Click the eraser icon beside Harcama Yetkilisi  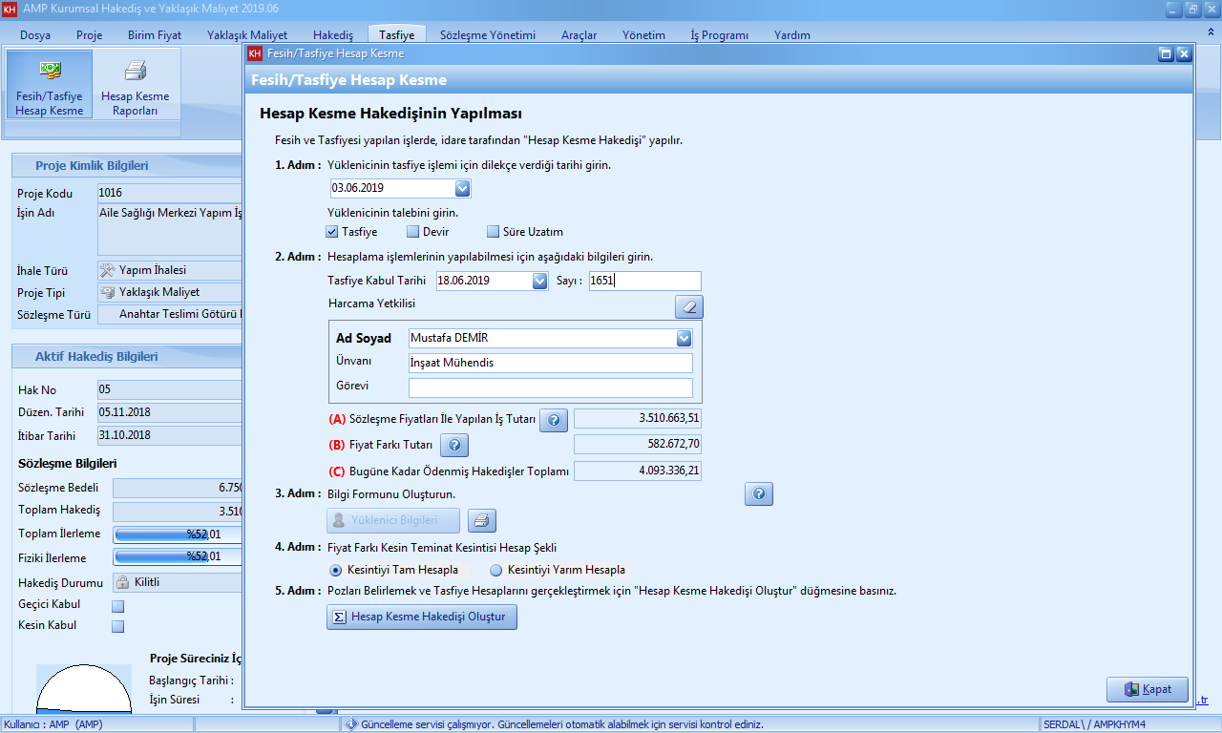coord(689,306)
